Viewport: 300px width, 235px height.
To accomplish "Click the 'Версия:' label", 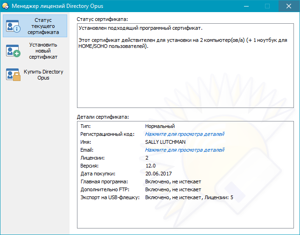I will coord(90,166).
